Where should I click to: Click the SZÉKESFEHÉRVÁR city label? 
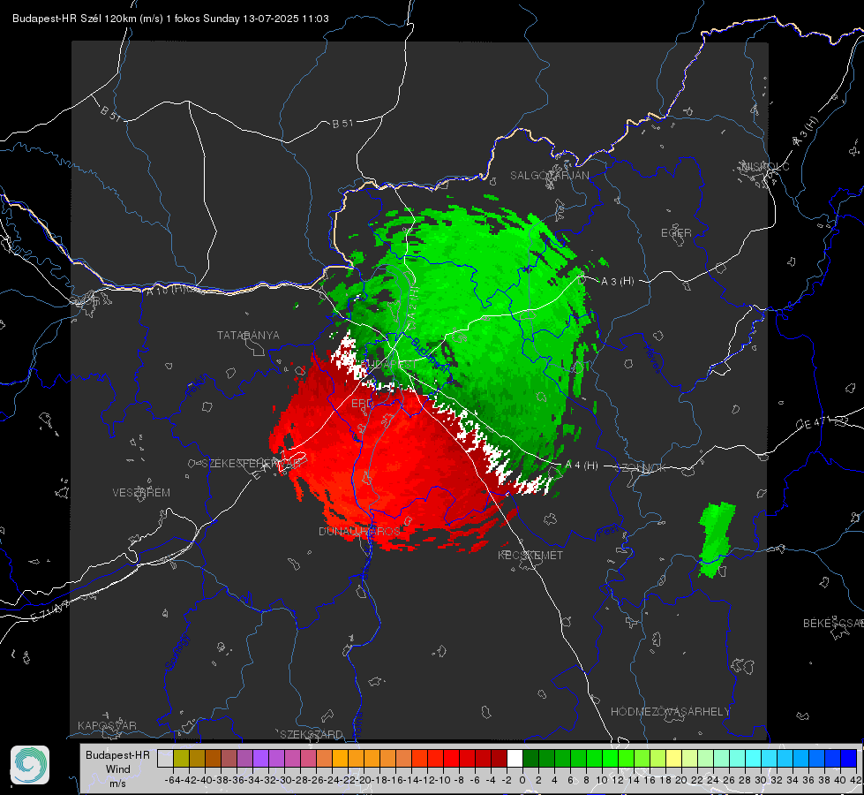tap(252, 463)
